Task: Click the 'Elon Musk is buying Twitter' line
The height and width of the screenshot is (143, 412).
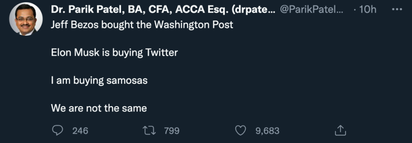Action: [x=114, y=53]
